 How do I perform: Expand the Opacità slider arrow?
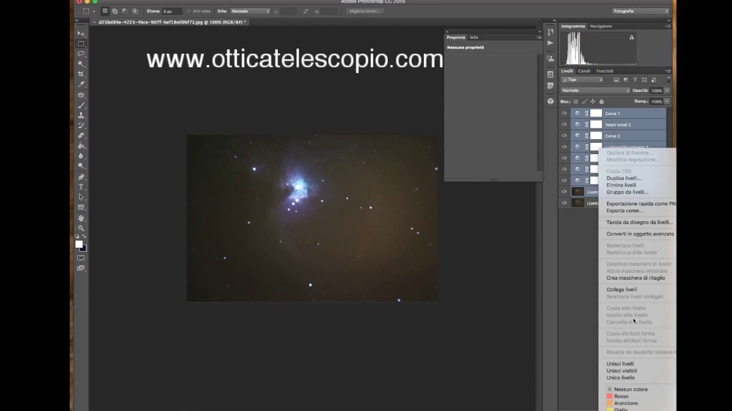pyautogui.click(x=667, y=90)
